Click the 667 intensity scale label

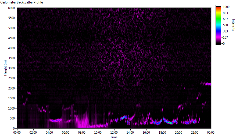(225, 19)
